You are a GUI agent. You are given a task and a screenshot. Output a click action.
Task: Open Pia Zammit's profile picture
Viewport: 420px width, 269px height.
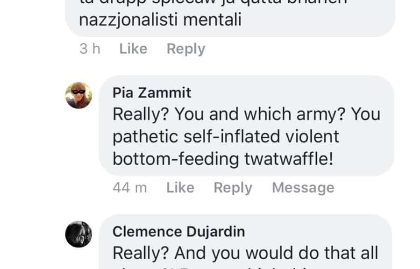[78, 95]
